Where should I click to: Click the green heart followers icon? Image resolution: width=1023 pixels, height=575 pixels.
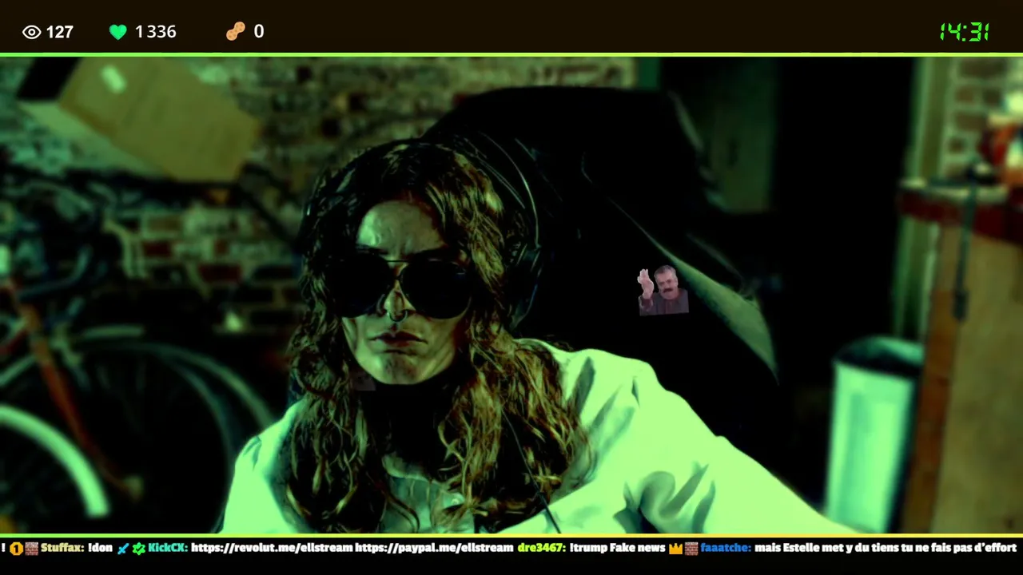(118, 32)
